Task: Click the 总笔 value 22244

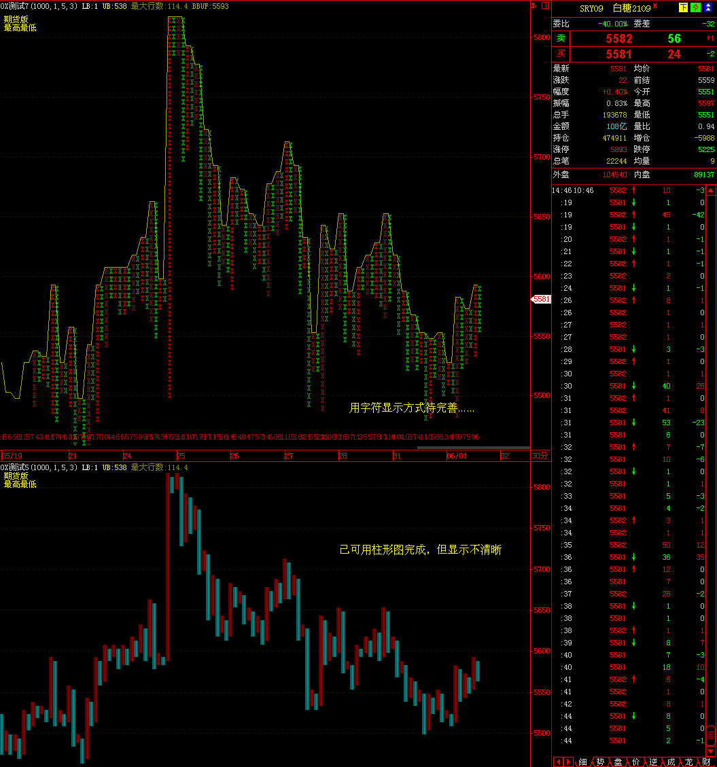Action: point(616,161)
